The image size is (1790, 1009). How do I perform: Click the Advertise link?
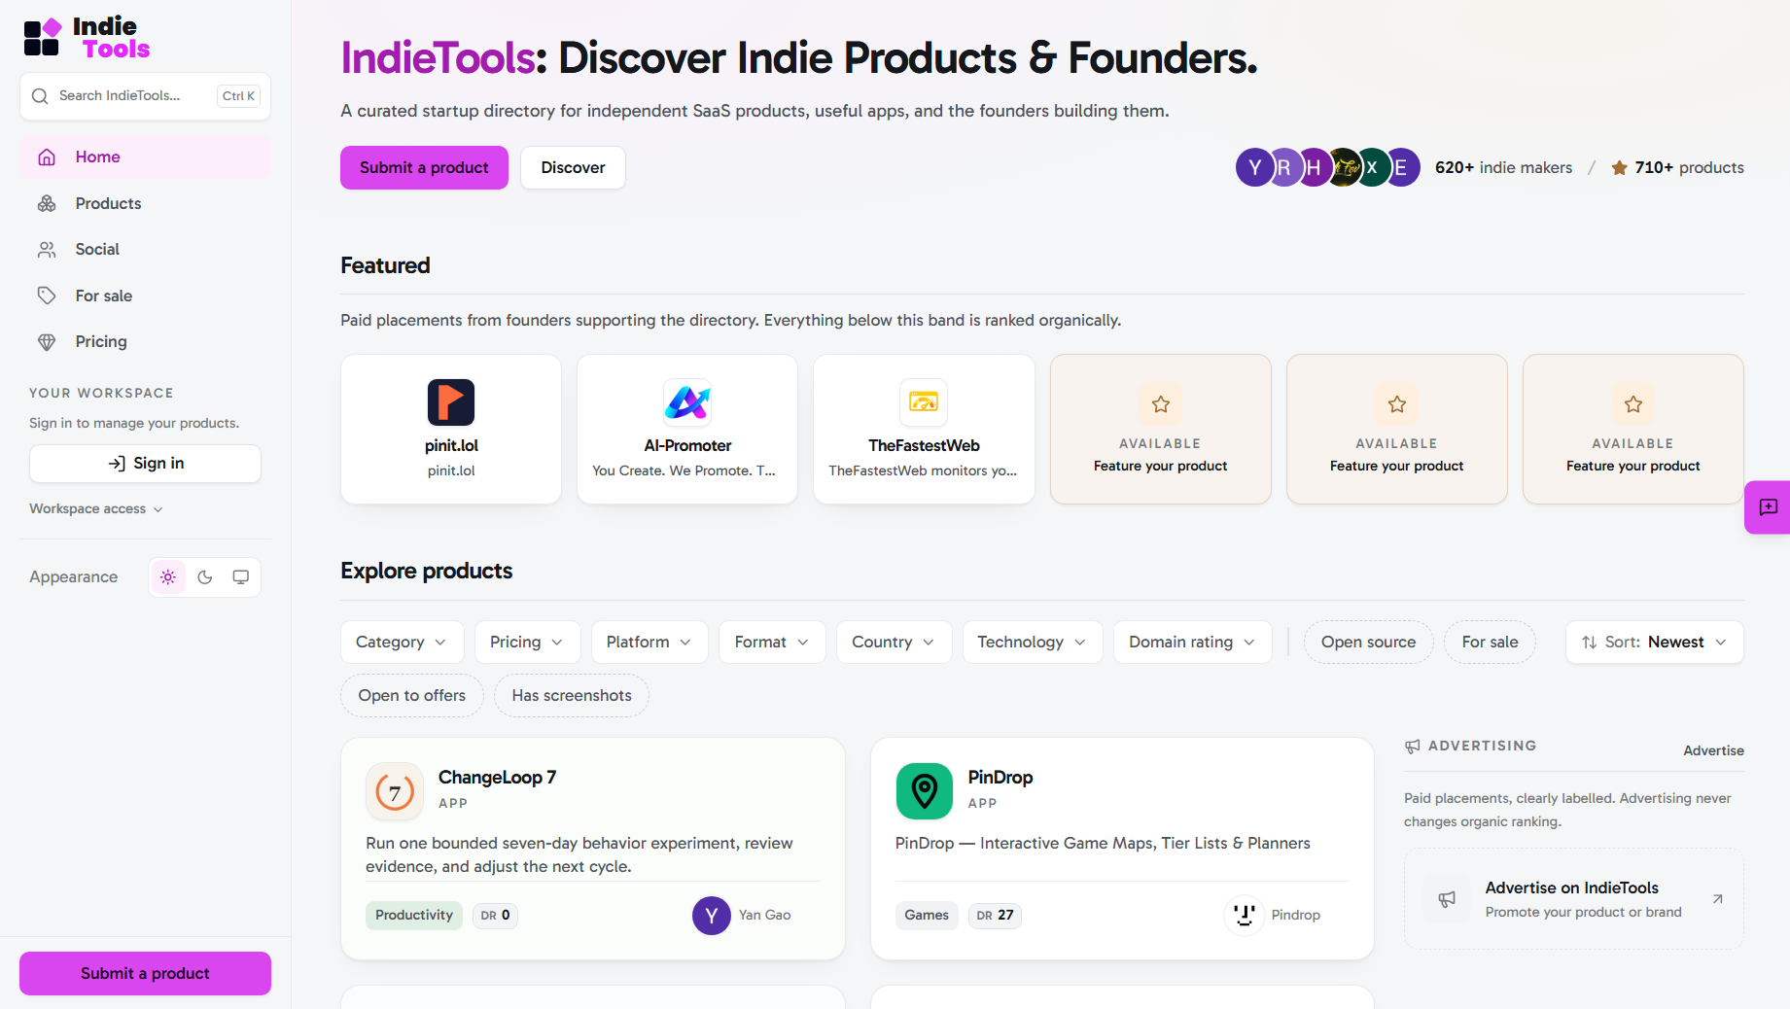pos(1713,751)
